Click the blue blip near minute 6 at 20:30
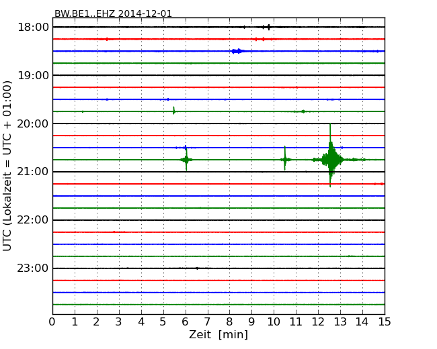This screenshot has width=437, height=349. (185, 148)
